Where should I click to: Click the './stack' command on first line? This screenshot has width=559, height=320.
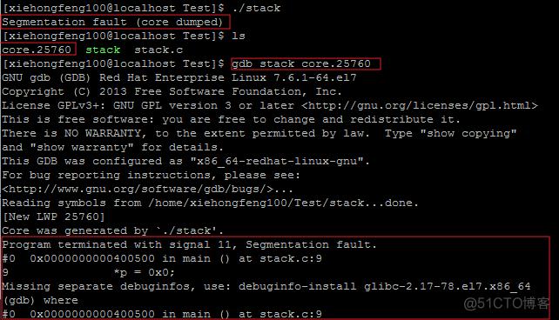point(256,8)
